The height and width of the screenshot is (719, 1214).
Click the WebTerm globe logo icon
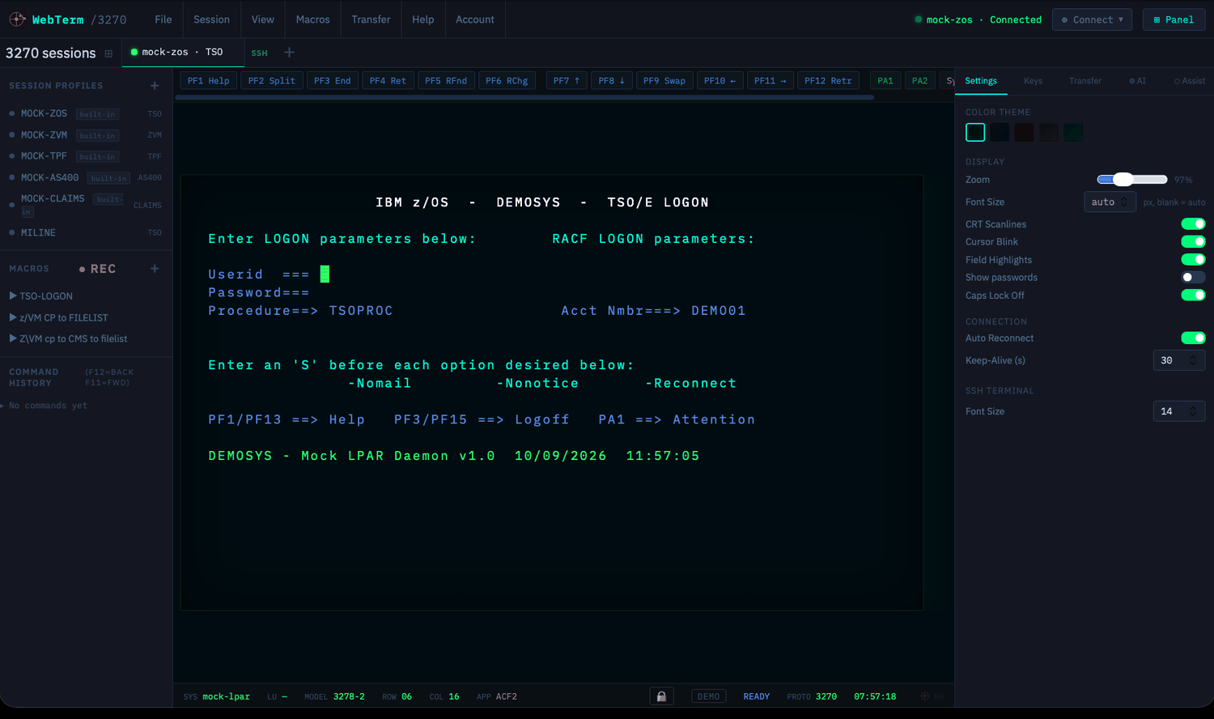tap(17, 19)
